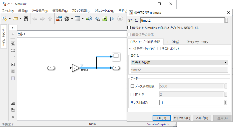Click the Forward arrow in toolbar

pyautogui.click(x=42, y=19)
